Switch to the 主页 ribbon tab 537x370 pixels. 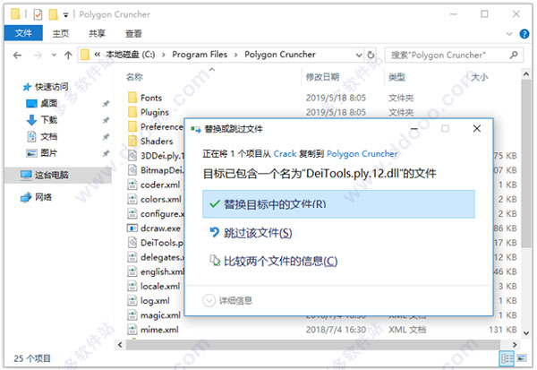(61, 33)
